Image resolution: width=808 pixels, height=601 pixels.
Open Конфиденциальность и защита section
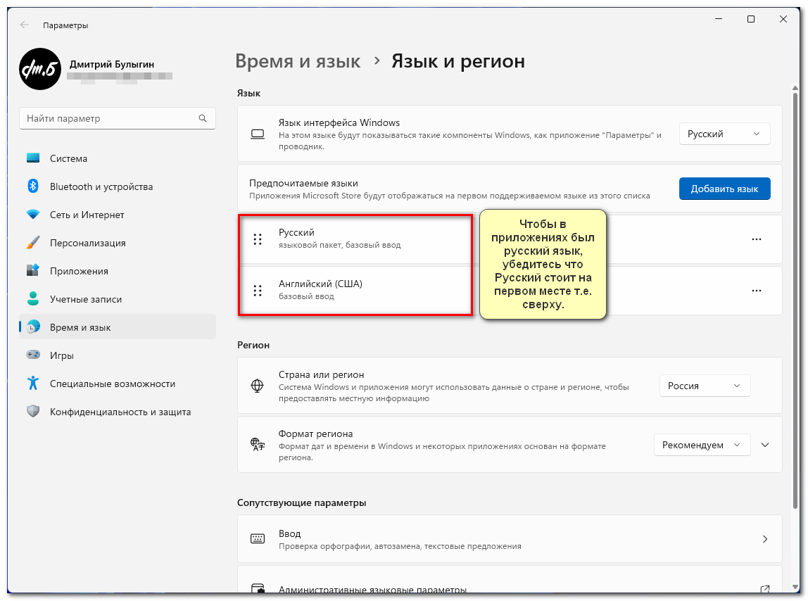(120, 412)
